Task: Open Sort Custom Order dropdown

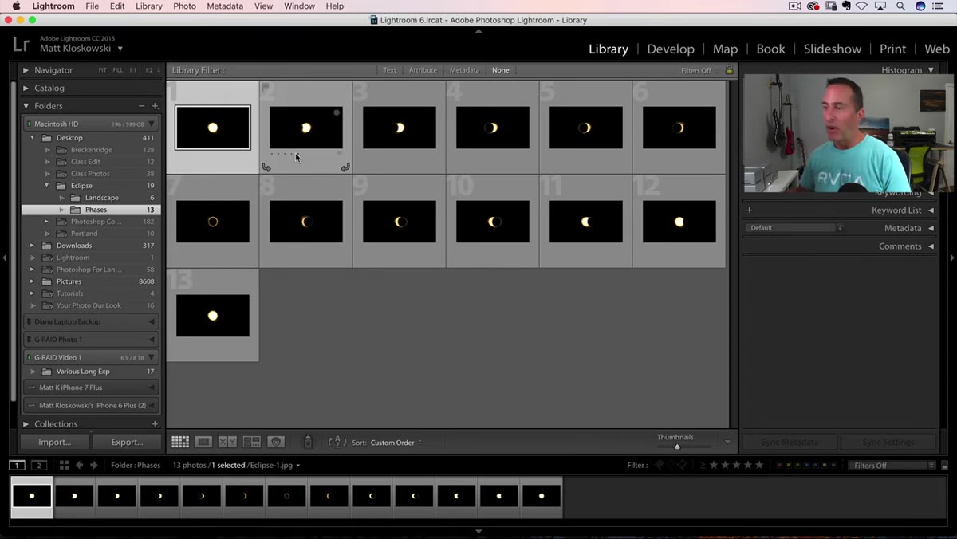Action: pyautogui.click(x=396, y=443)
